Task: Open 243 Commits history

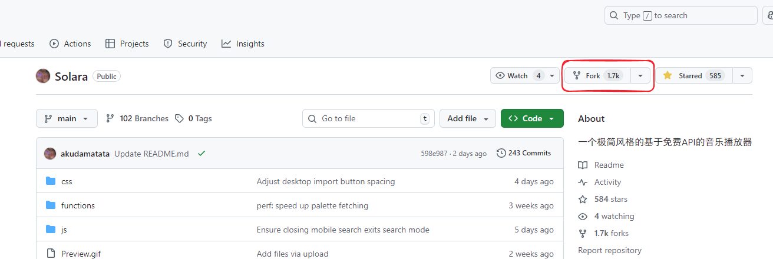Action: pos(524,153)
